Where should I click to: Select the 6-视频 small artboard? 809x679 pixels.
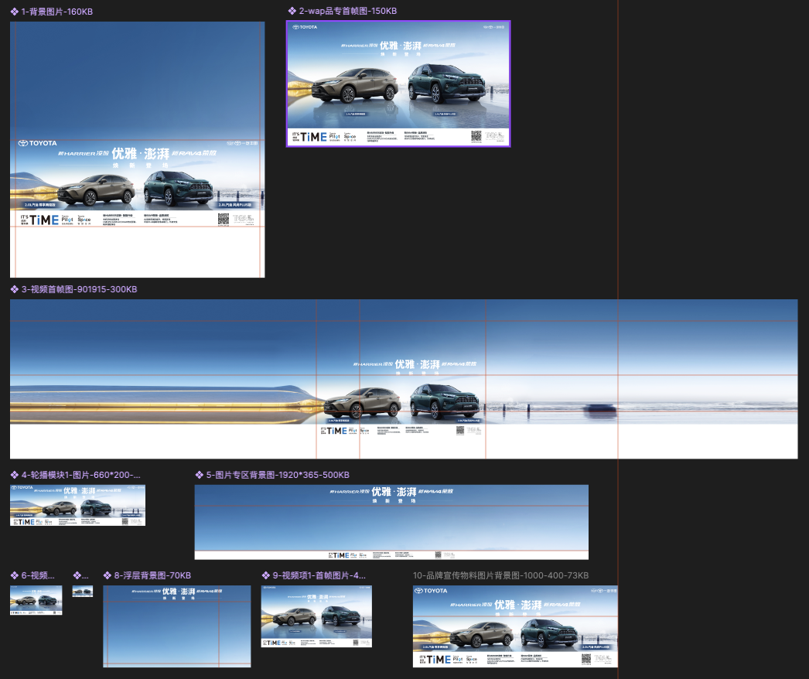(36, 600)
